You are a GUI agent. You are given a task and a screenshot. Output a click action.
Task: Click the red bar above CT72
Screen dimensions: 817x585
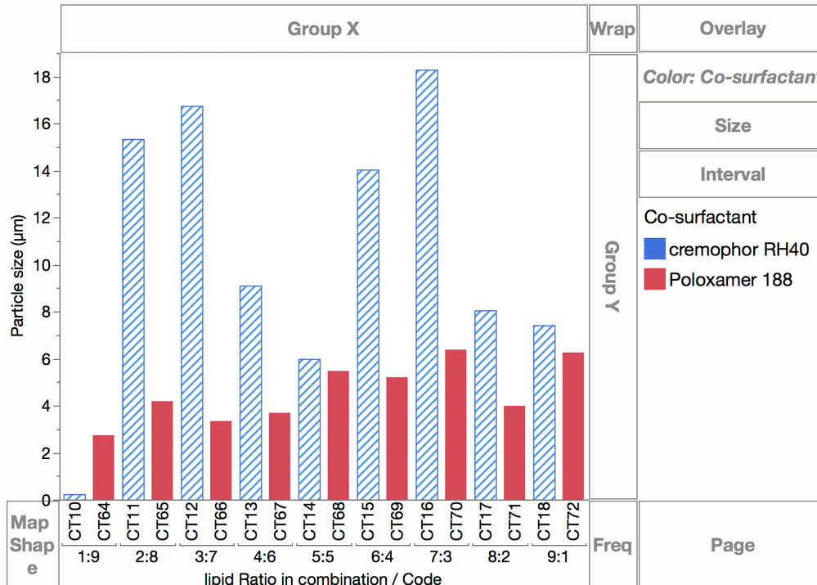coord(573,426)
